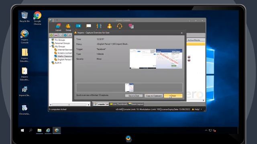Select Personal Groups in the tree
257x144 pixels.
point(62,43)
